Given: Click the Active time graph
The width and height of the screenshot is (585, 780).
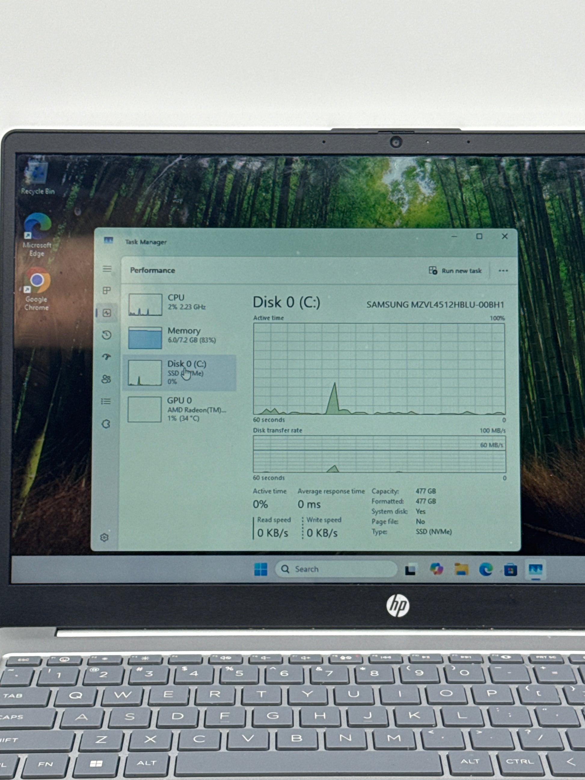Looking at the screenshot, I should [x=379, y=369].
